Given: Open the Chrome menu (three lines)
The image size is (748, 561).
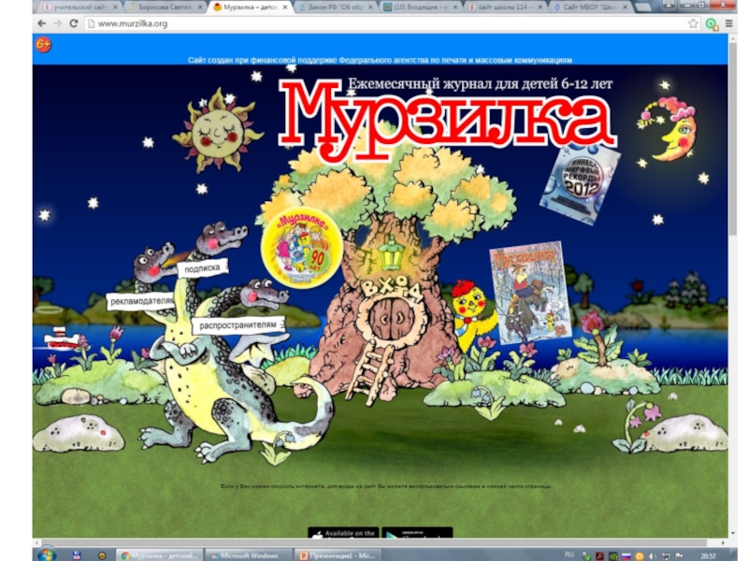Looking at the screenshot, I should click(x=728, y=23).
